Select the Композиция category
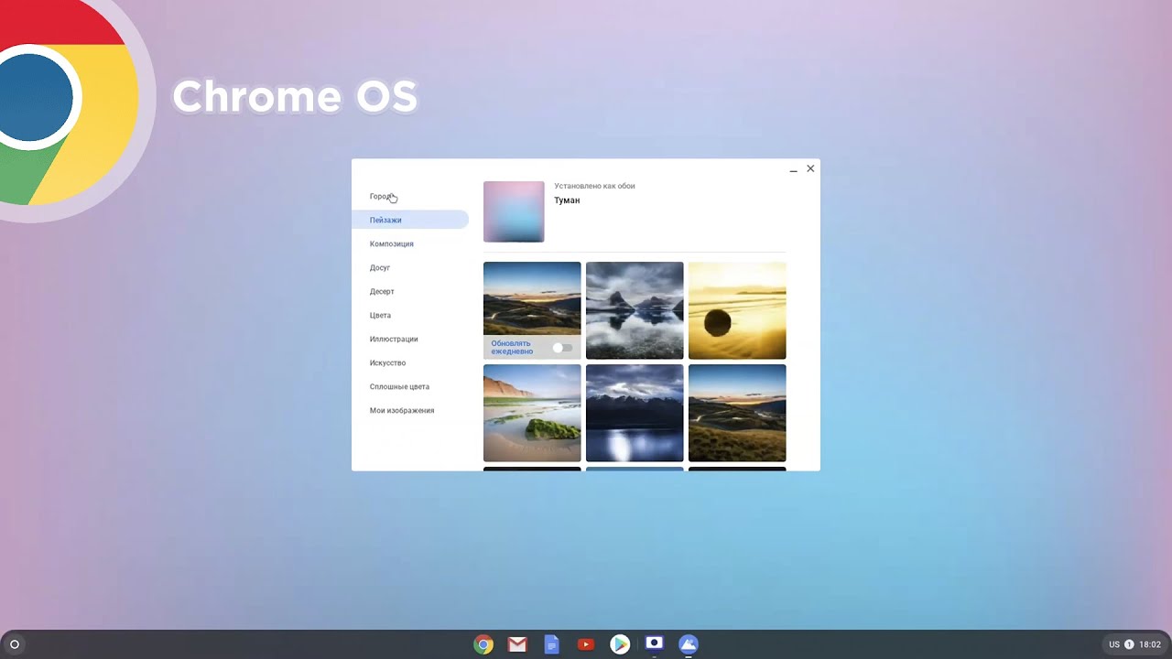1172x659 pixels. [x=410, y=243]
